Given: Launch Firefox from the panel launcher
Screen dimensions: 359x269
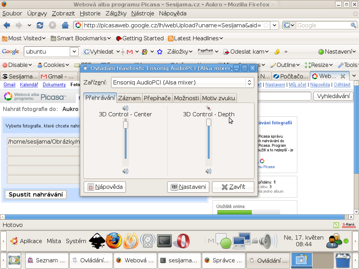Looking at the screenshot, I should 114,241.
